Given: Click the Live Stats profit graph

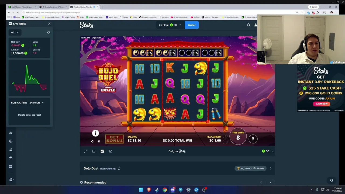Looking at the screenshot, I should (29, 78).
